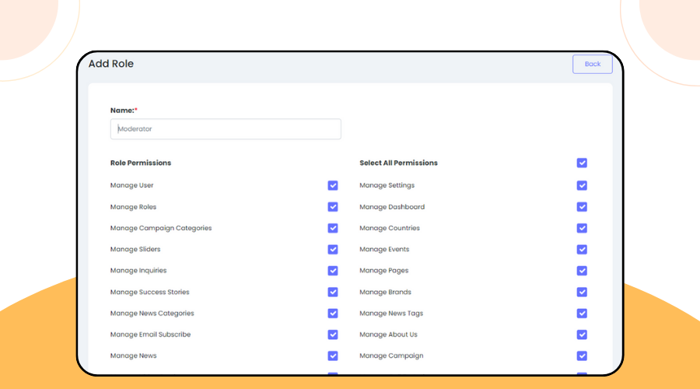Disable the Manage About Us permission

point(582,335)
